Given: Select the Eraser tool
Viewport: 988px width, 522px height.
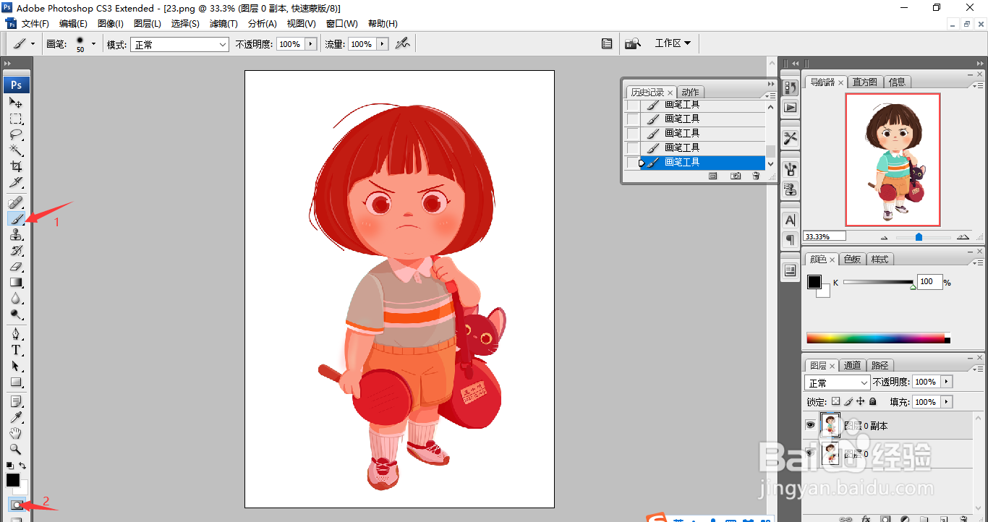Looking at the screenshot, I should 16,266.
